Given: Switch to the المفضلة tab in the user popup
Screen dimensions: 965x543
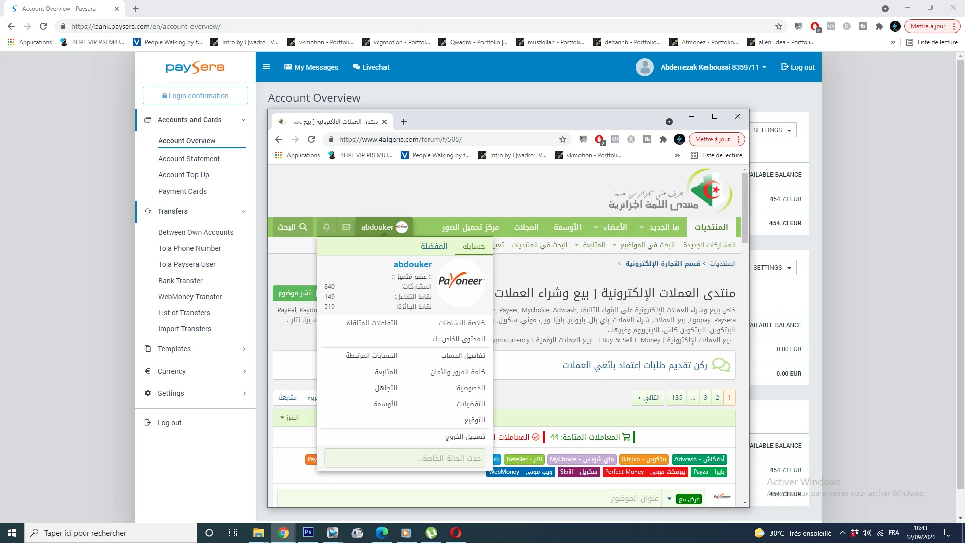Looking at the screenshot, I should [x=434, y=246].
